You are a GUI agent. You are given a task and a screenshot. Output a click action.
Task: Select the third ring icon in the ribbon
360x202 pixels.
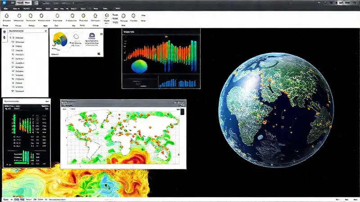coord(30,16)
